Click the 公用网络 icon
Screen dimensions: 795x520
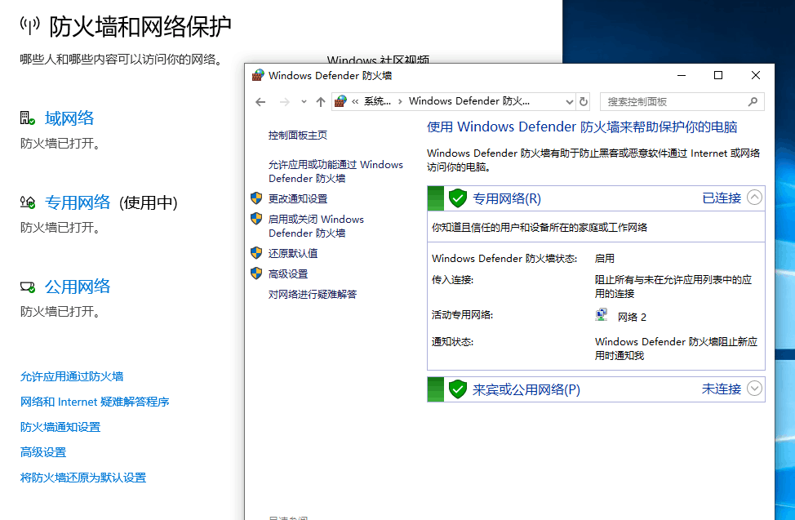pyautogui.click(x=28, y=287)
